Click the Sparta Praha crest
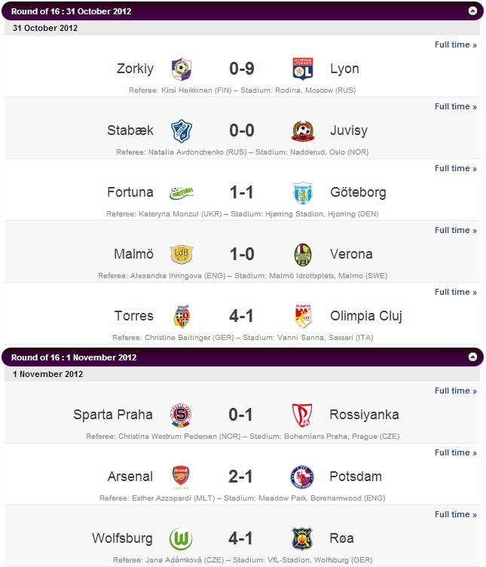 [x=181, y=415]
